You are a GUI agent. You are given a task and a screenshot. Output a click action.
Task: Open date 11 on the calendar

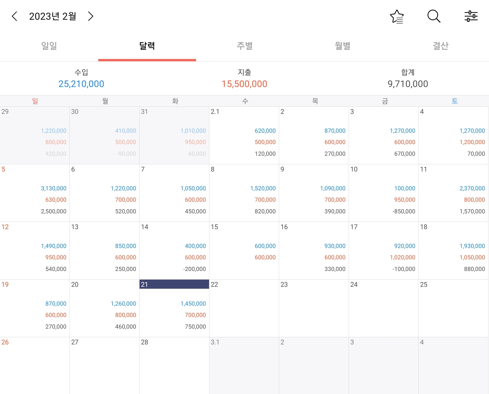coord(453,193)
